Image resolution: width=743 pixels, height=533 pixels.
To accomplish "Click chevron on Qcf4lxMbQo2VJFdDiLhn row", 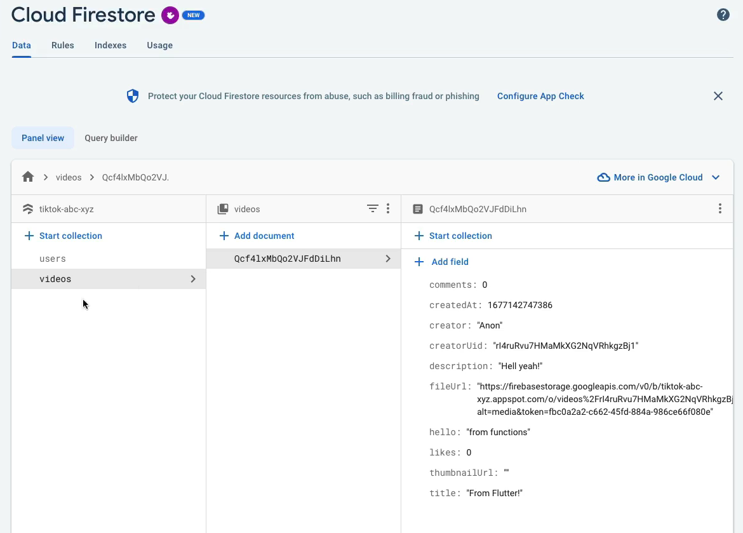I will [x=387, y=259].
